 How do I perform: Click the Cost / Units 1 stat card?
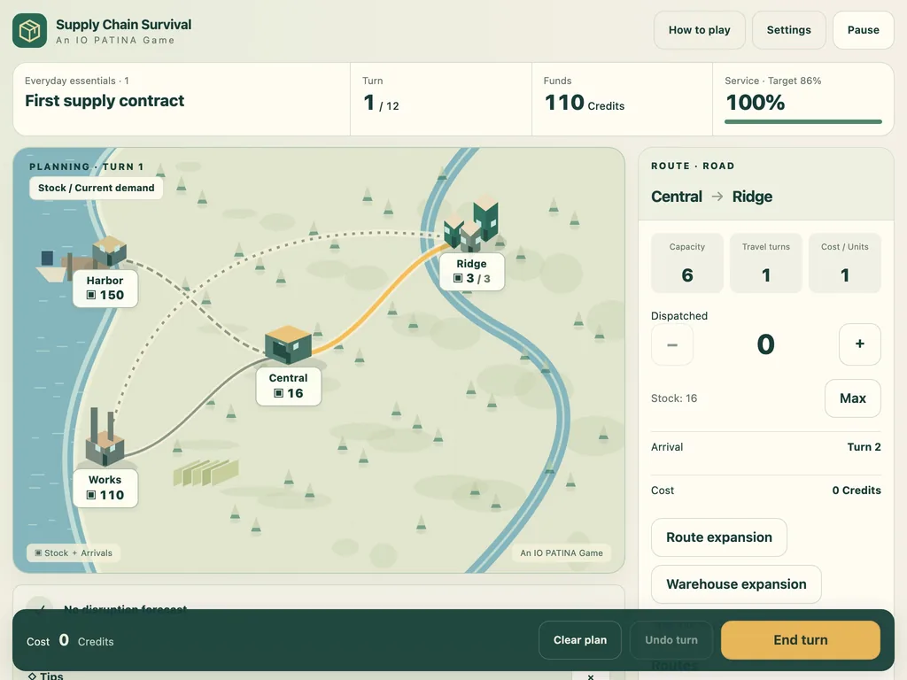pyautogui.click(x=844, y=263)
